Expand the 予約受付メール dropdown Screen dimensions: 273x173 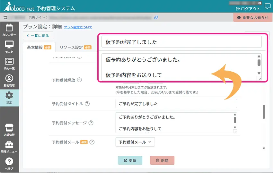point(135,142)
